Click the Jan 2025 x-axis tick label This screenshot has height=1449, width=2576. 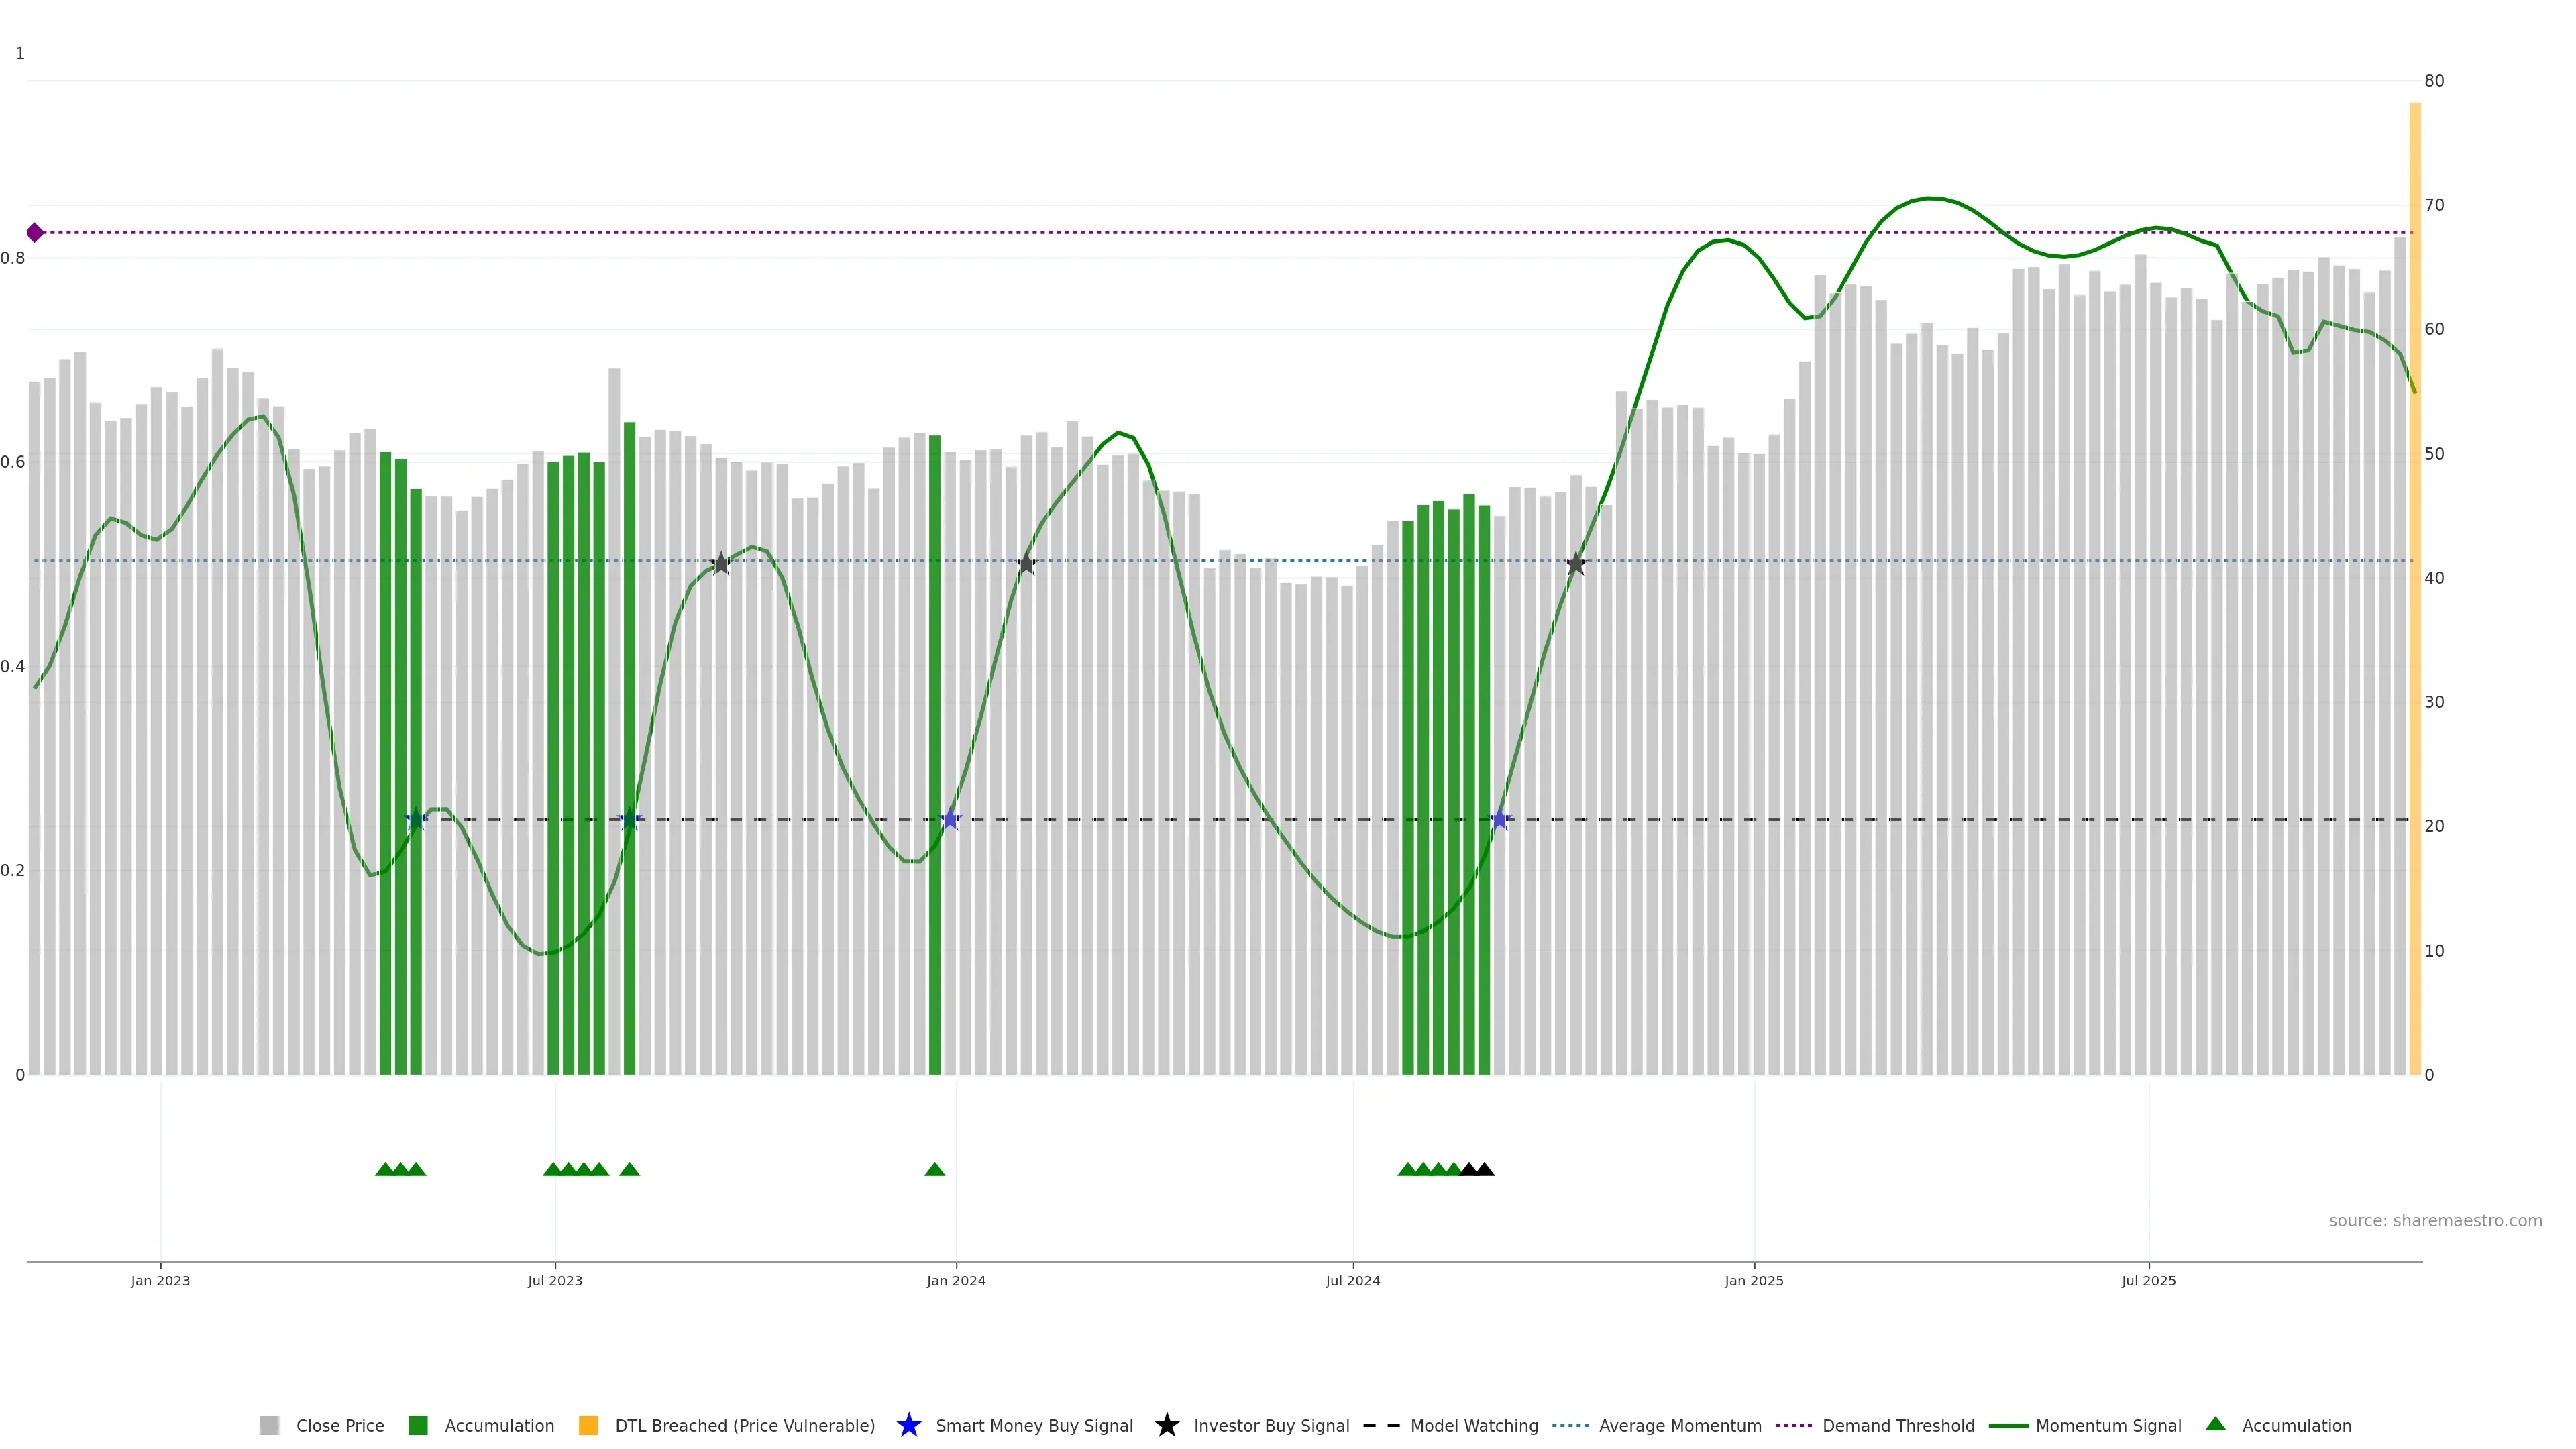click(1753, 1281)
